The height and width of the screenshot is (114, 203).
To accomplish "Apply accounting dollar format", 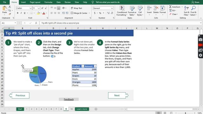I will click(x=95, y=13).
